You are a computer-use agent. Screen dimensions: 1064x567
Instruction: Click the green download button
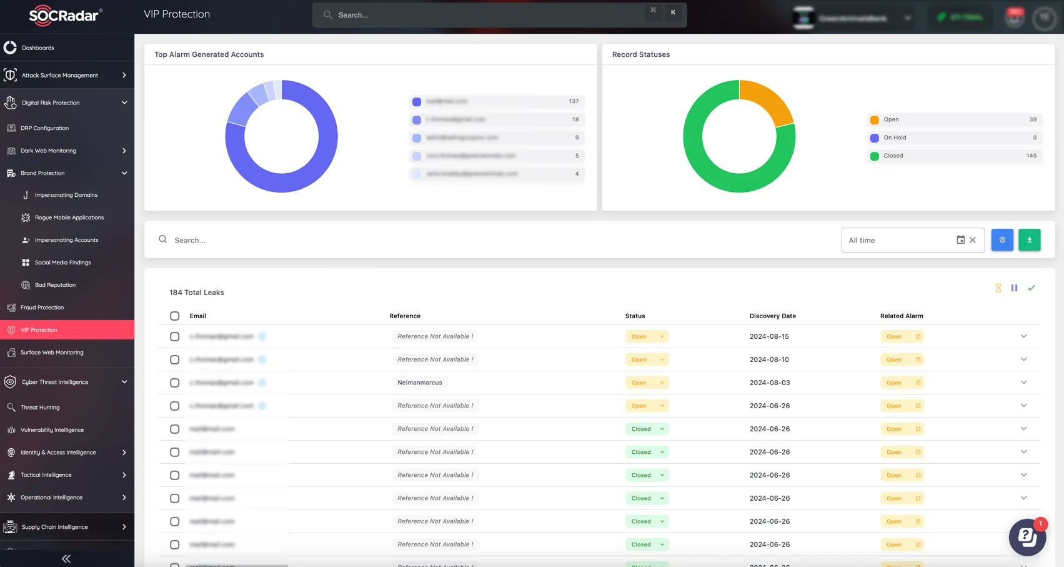(x=1030, y=240)
